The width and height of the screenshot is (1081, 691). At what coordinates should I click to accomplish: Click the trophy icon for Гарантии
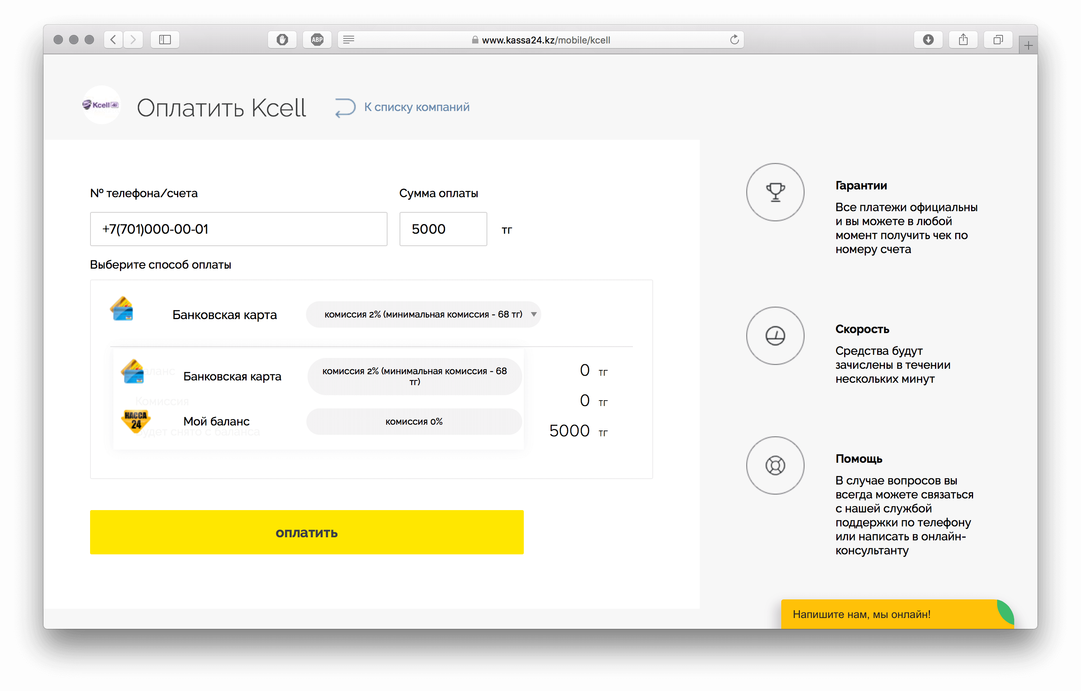[x=775, y=192]
